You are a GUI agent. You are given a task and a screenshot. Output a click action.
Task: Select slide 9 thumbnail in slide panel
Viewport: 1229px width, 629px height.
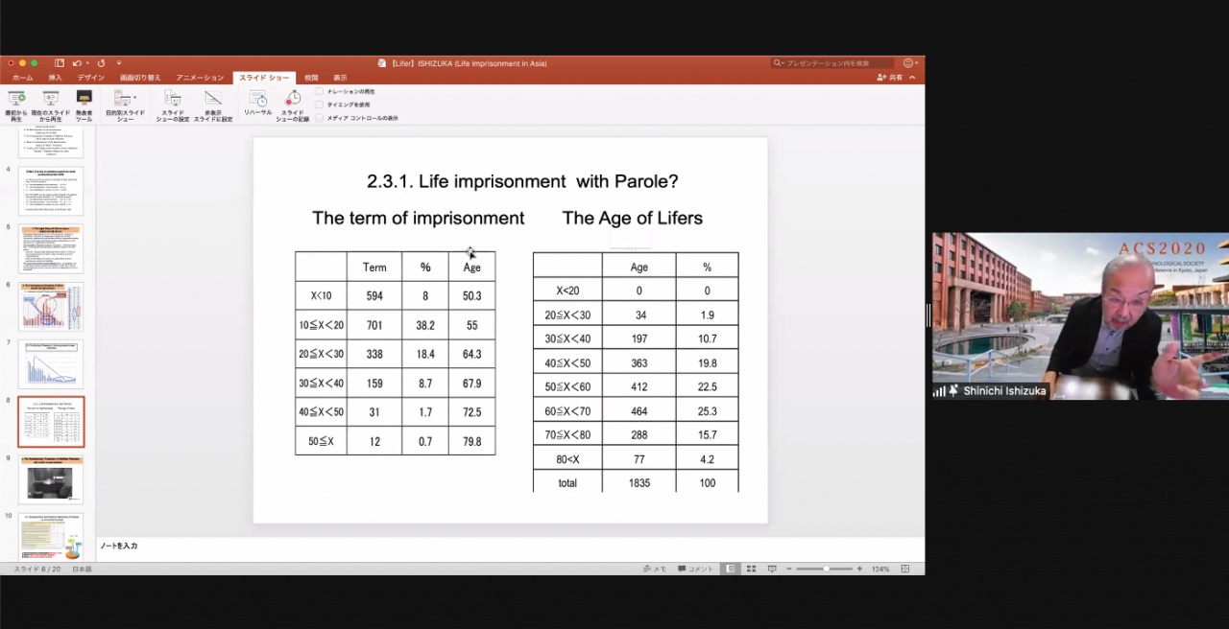(51, 480)
